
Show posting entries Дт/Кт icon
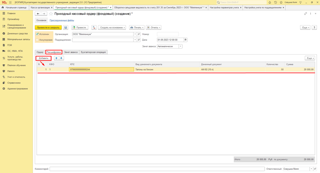(94, 28)
